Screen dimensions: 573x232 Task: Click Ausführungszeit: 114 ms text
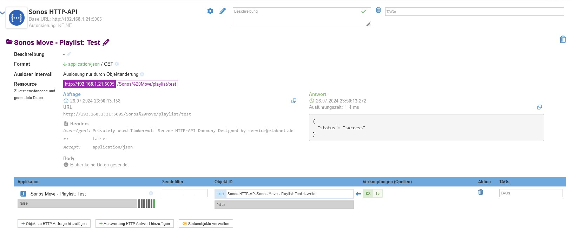click(334, 107)
